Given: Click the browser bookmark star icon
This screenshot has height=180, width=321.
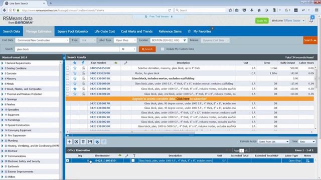Looking at the screenshot, I should [230, 10].
